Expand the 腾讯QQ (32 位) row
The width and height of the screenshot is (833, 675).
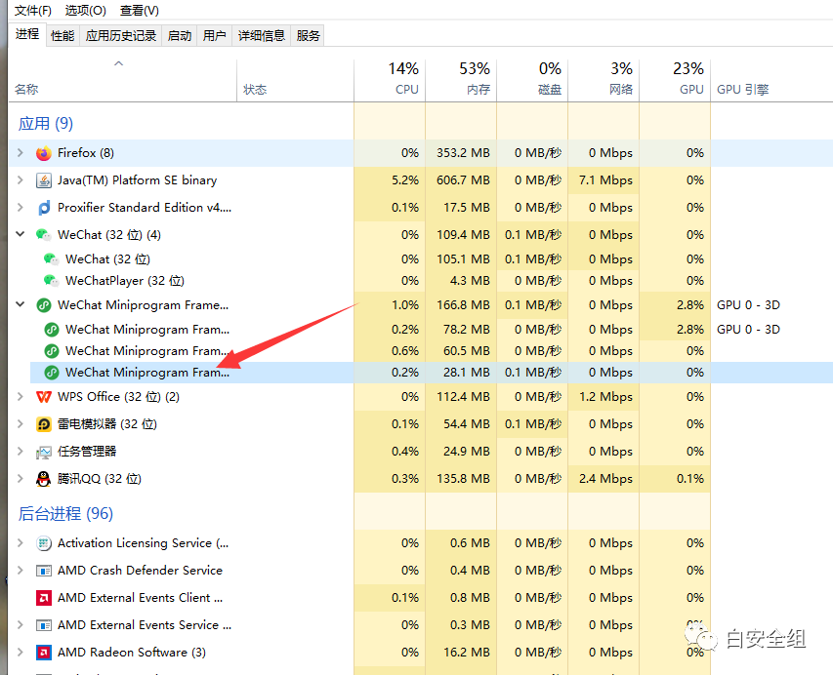click(21, 478)
